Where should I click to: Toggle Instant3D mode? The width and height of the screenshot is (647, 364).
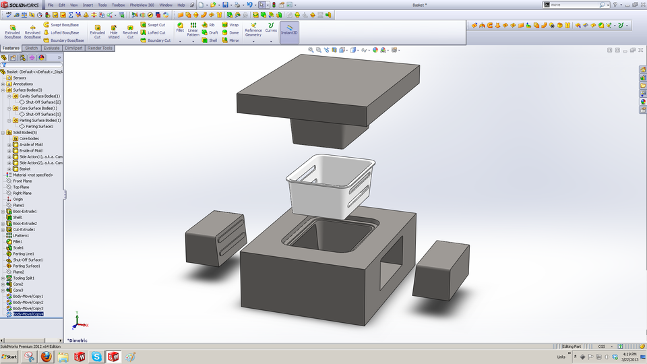(x=289, y=31)
